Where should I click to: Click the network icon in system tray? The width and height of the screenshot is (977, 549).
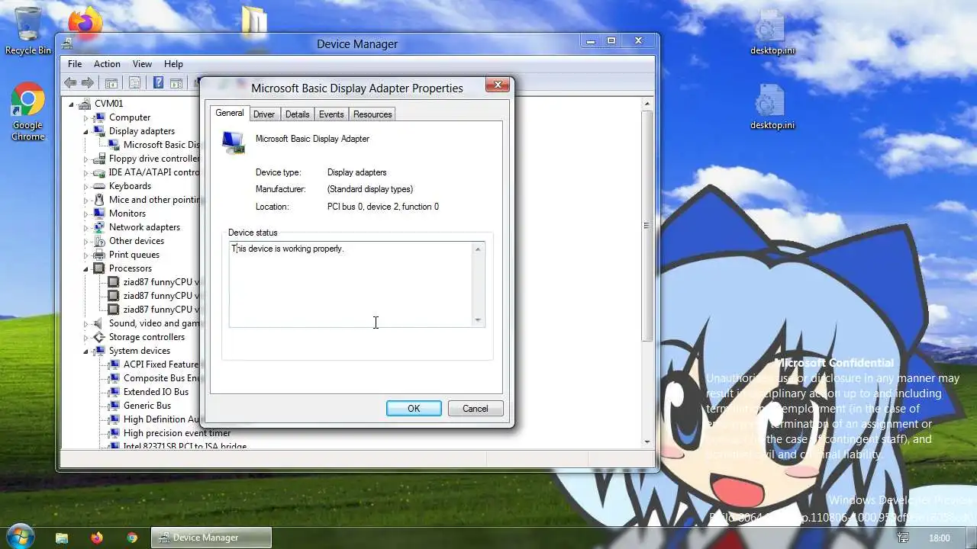tap(904, 538)
